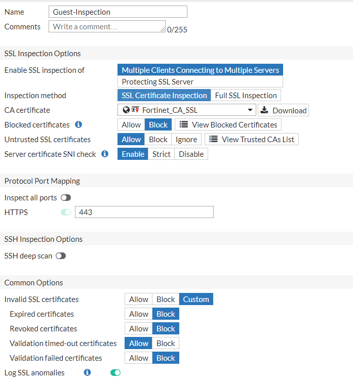This screenshot has height=385, width=353.
Task: Set Untrusted SSL certificates to Ignore
Action: pyautogui.click(x=186, y=139)
